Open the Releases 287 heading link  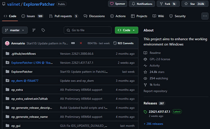(x=154, y=103)
